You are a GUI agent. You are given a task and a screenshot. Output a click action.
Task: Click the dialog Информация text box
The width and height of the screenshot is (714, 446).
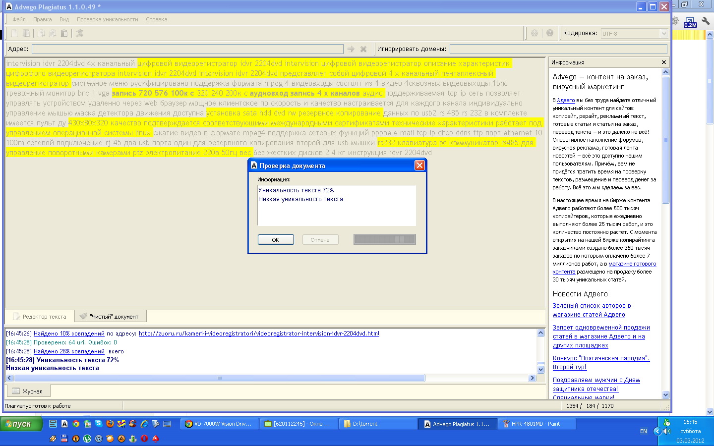point(337,205)
